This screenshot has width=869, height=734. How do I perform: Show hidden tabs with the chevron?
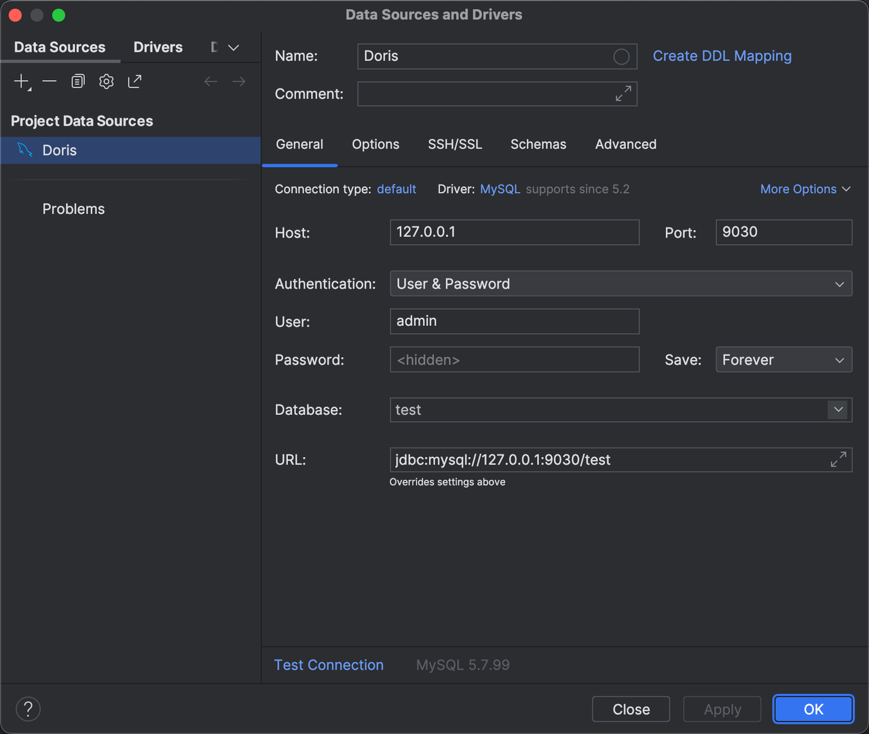click(233, 48)
